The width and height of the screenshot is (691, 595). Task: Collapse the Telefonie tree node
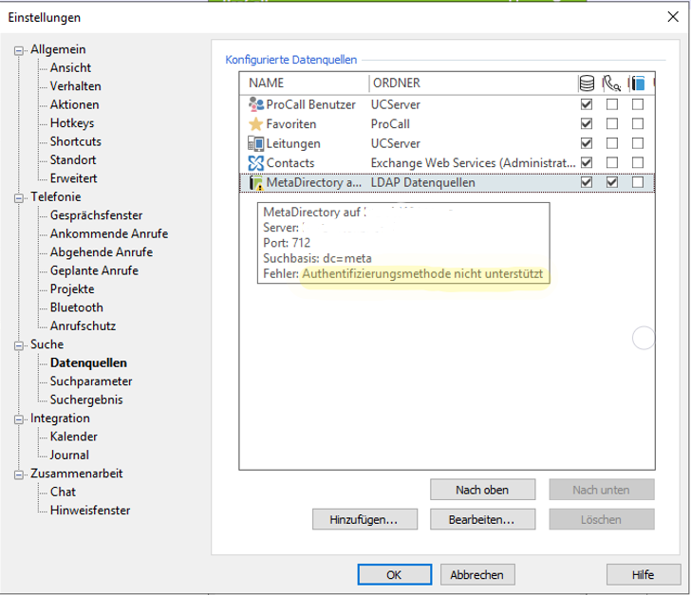coord(18,198)
